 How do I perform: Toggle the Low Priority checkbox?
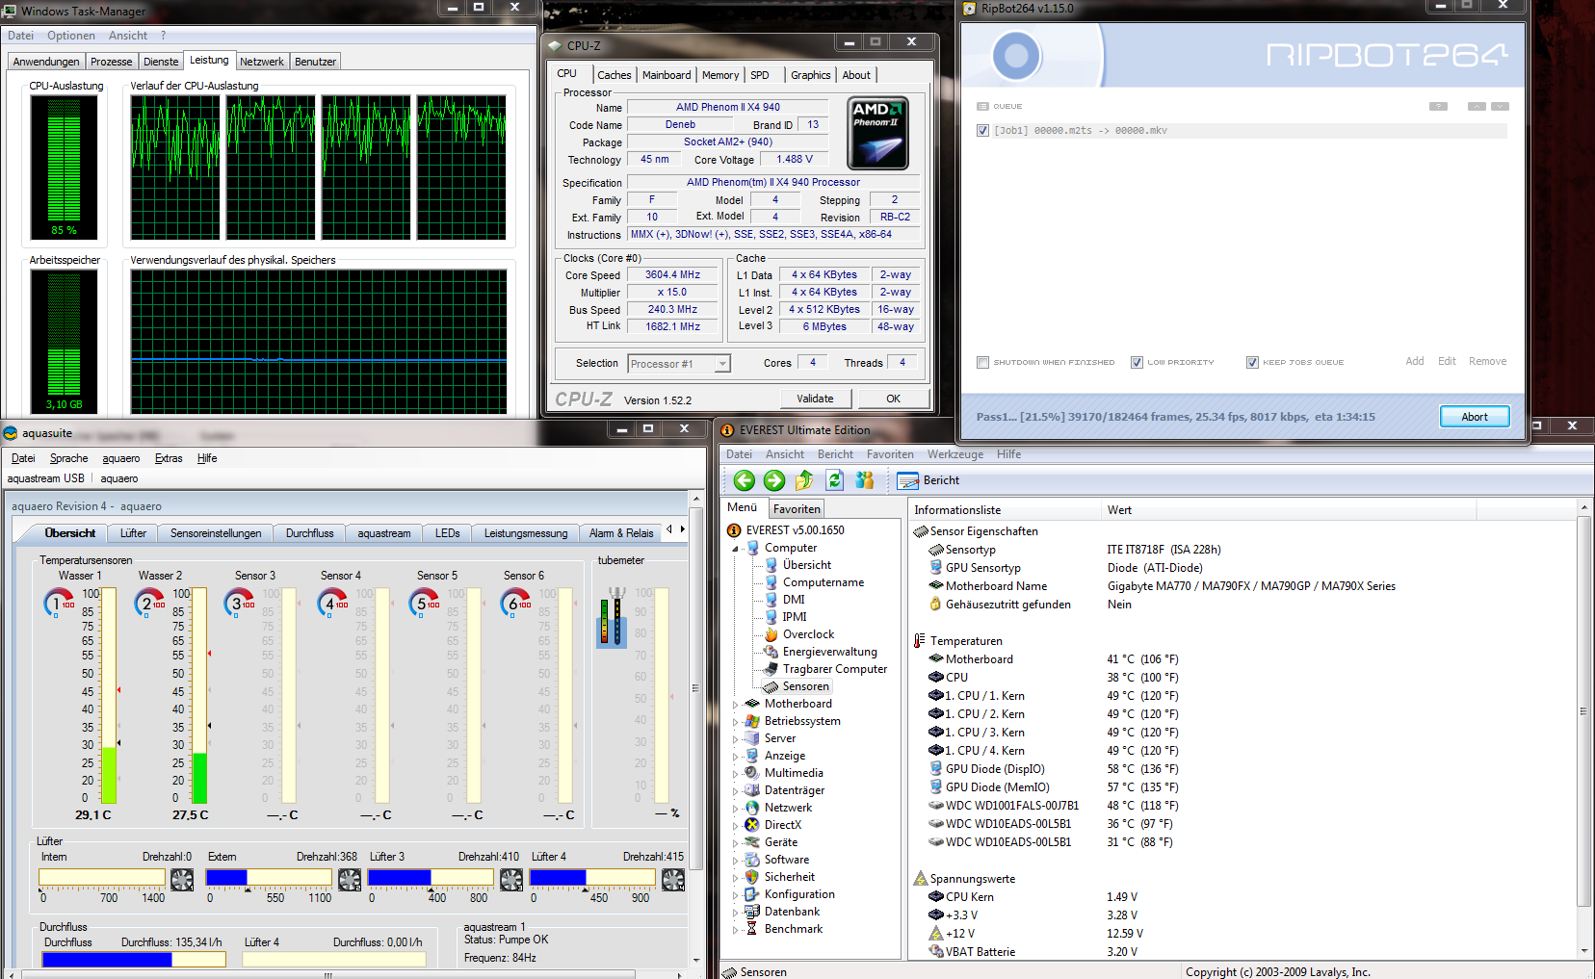point(1137,363)
